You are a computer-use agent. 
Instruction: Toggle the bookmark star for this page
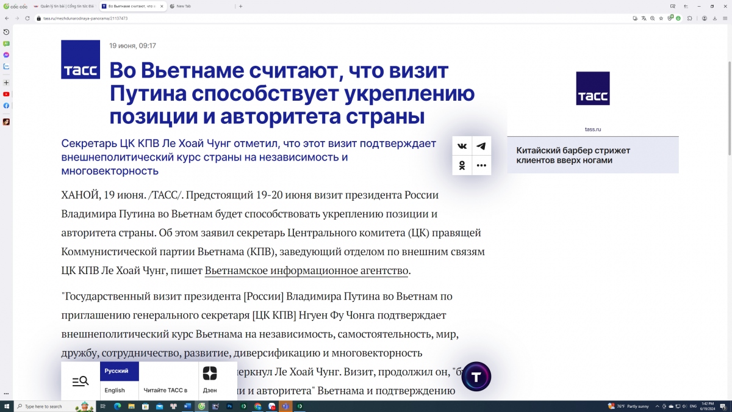[x=661, y=18]
